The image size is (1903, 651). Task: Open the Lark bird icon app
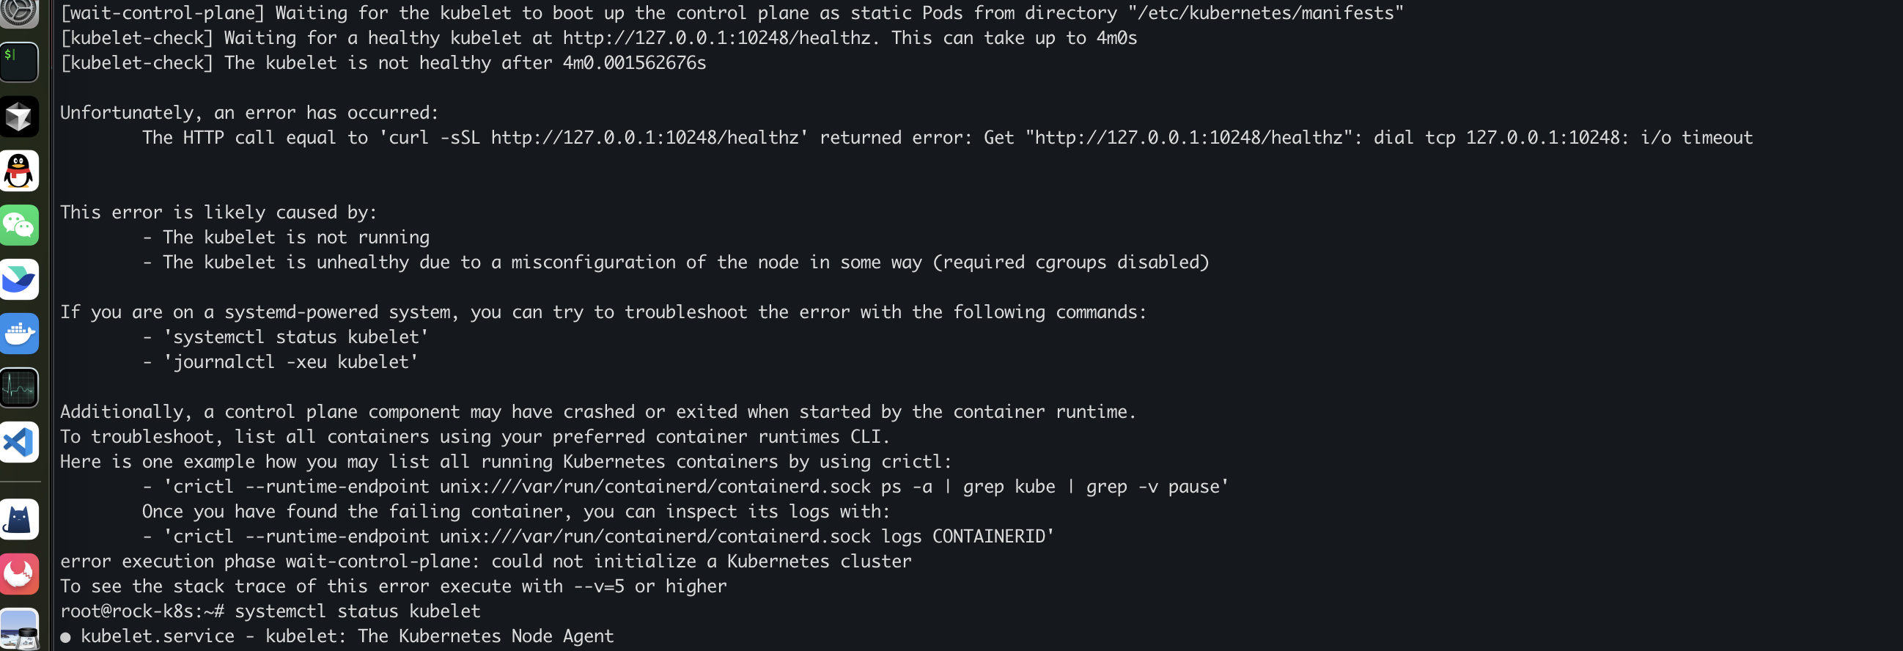[x=19, y=279]
